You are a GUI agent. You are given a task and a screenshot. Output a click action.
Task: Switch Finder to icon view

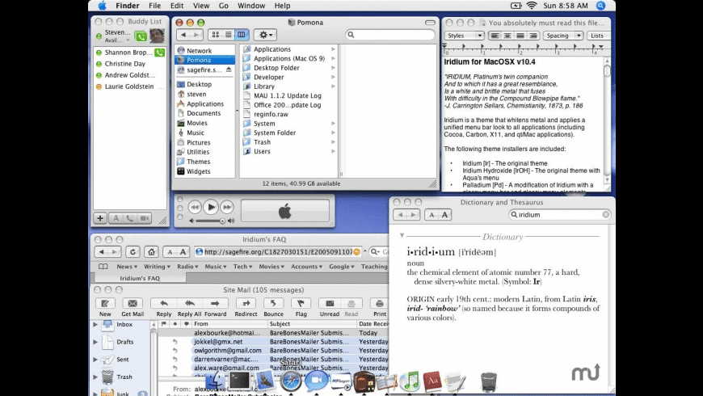coord(216,35)
